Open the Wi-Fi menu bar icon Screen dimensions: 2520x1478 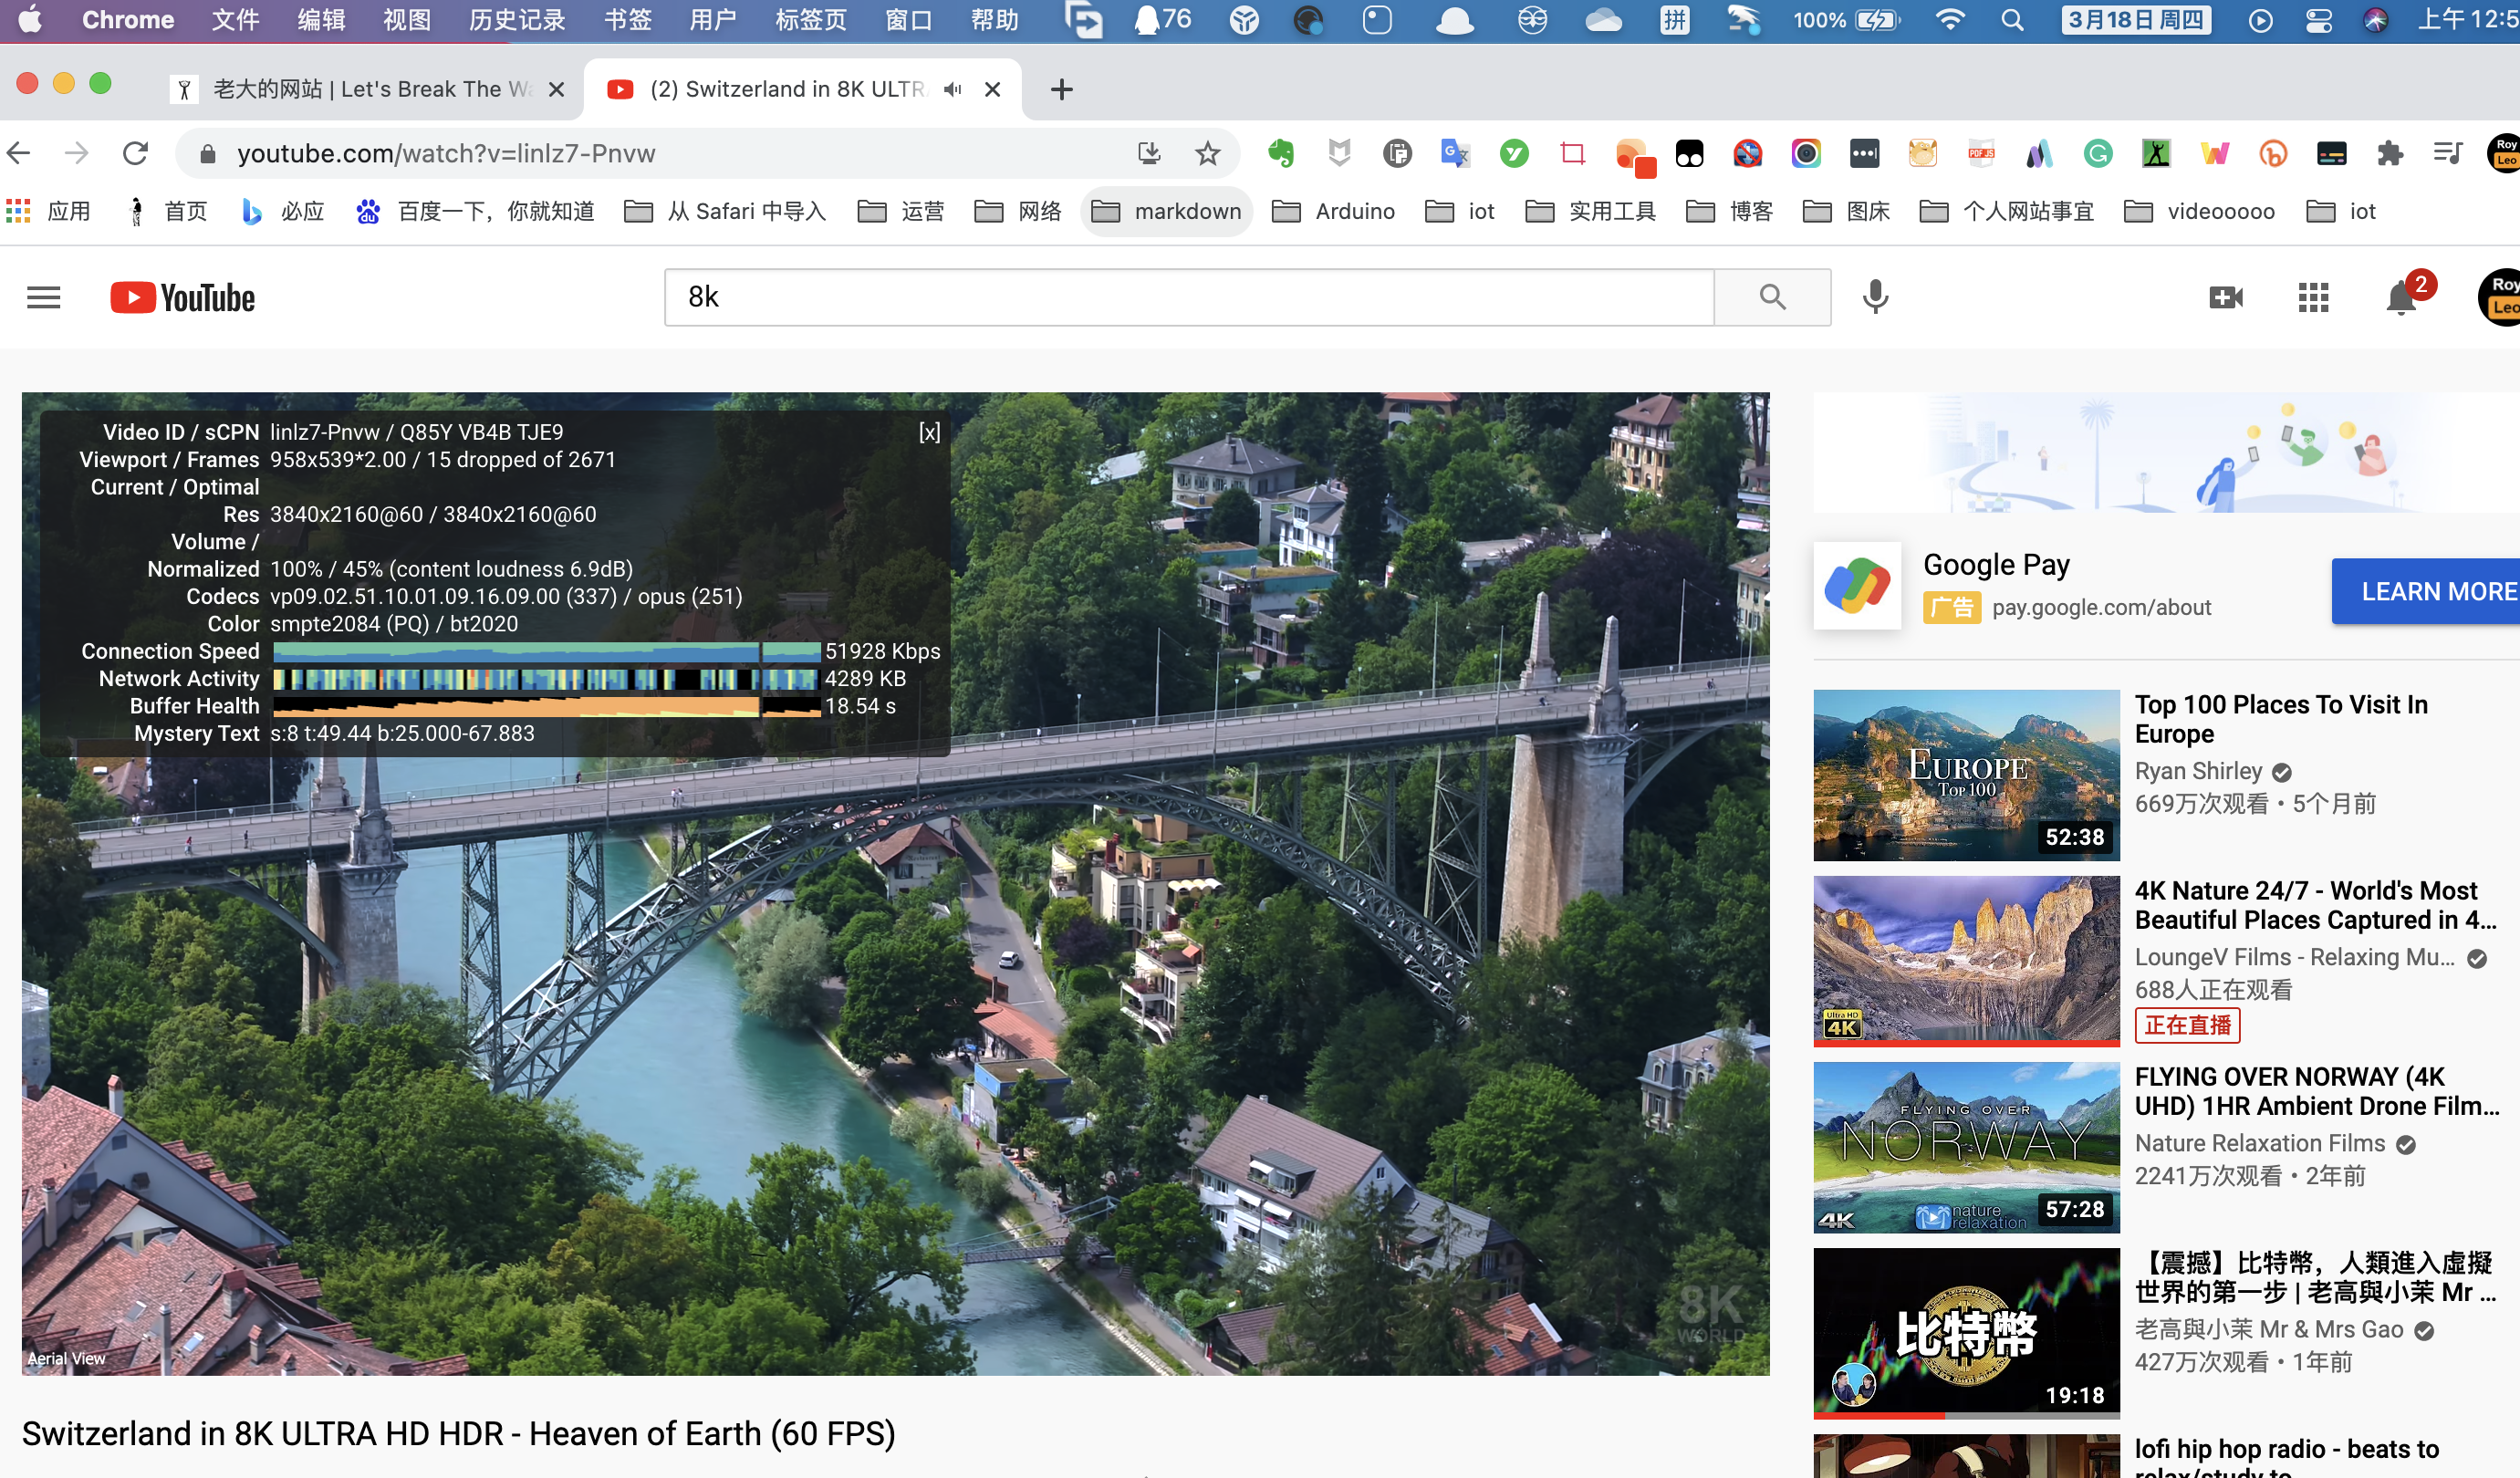(x=1950, y=20)
